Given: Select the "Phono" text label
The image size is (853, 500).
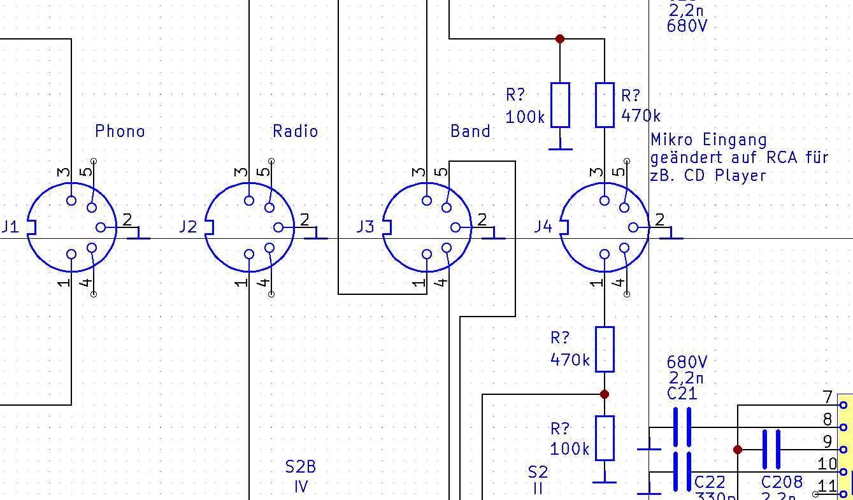Looking at the screenshot, I should tap(120, 132).
